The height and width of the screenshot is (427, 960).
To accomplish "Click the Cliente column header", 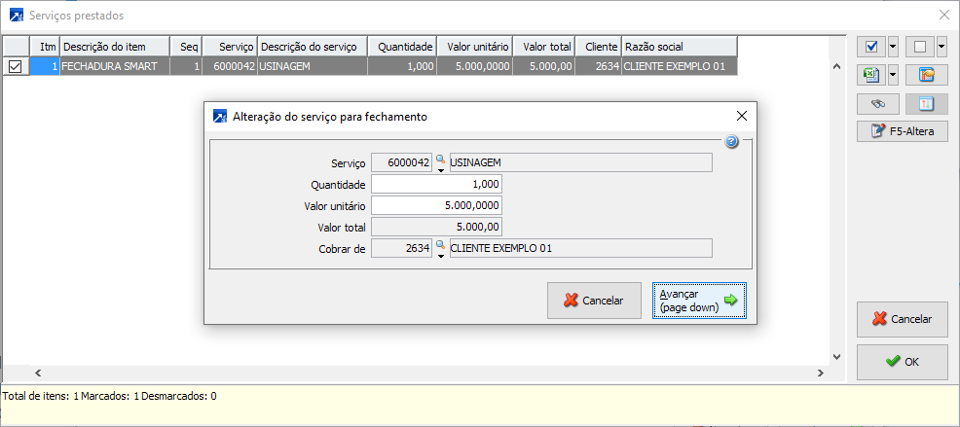I will pyautogui.click(x=598, y=47).
